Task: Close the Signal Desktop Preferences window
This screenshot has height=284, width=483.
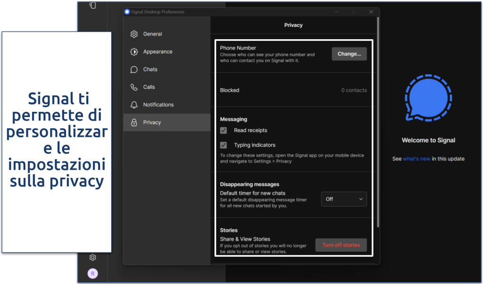Action: [x=371, y=12]
